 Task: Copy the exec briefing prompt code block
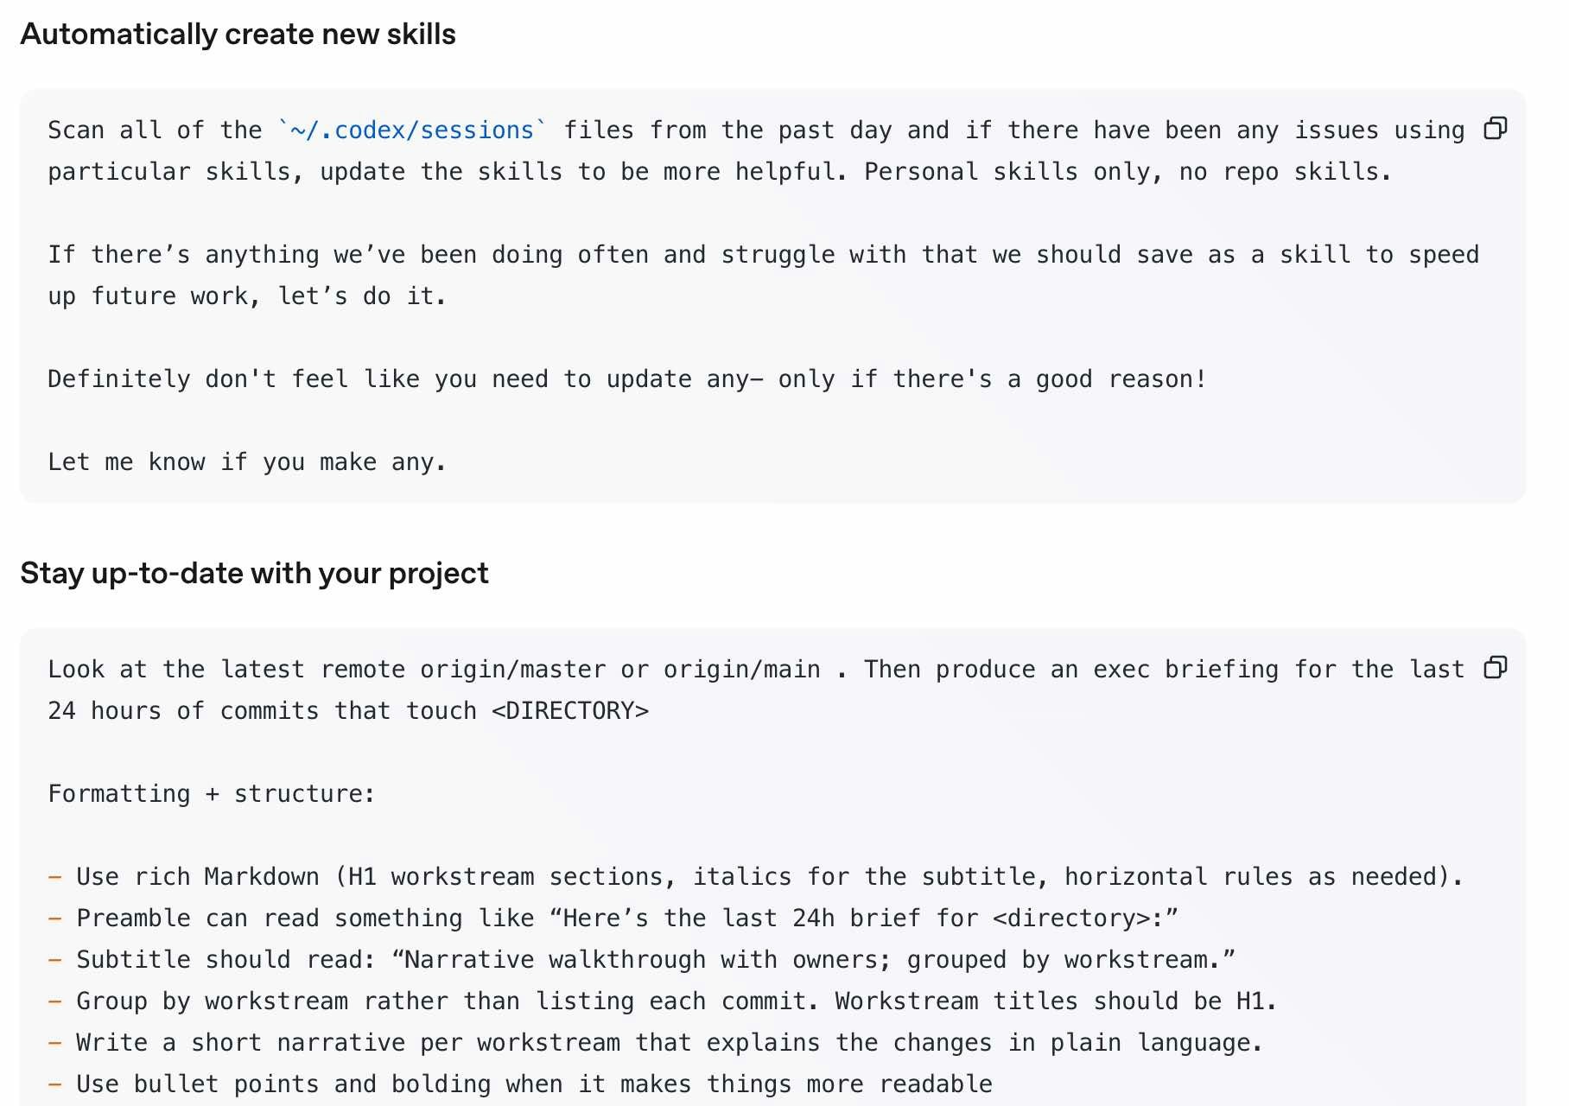[x=1495, y=668]
